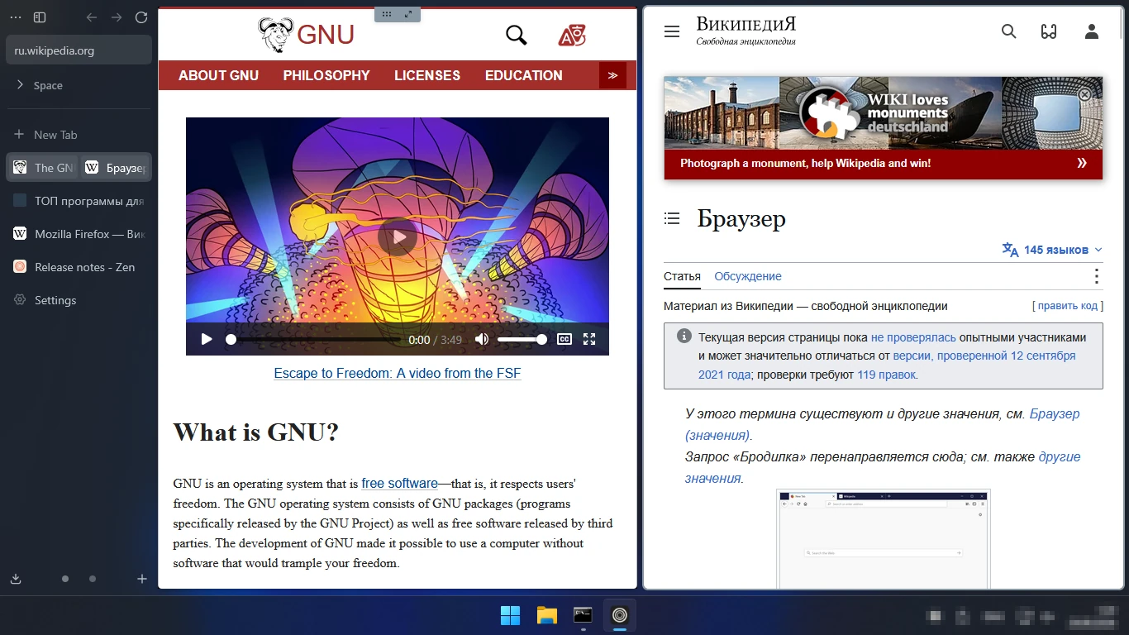Play video with center play button
The width and height of the screenshot is (1129, 635).
pos(398,237)
